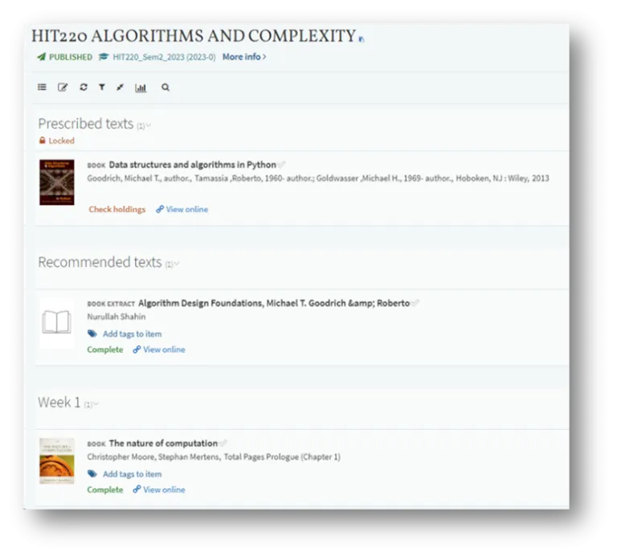
Task: Open the filter funnel icon
Action: coord(102,87)
